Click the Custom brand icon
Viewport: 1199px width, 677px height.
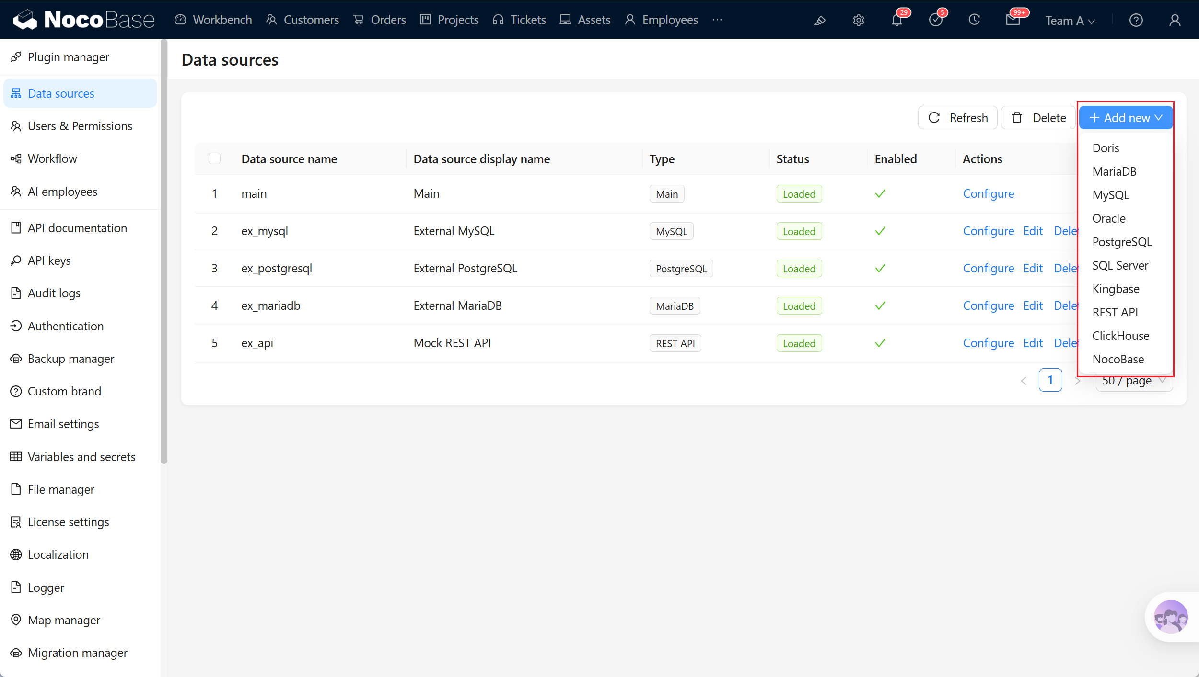[16, 391]
